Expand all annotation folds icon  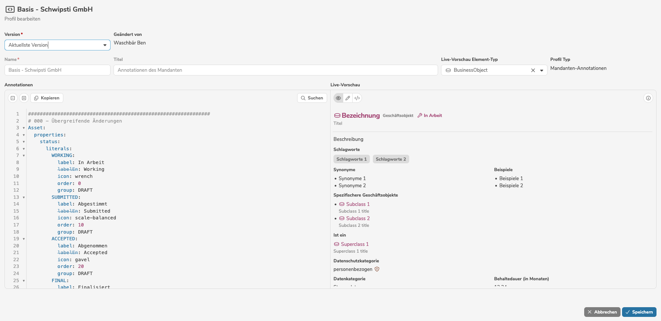pos(24,98)
